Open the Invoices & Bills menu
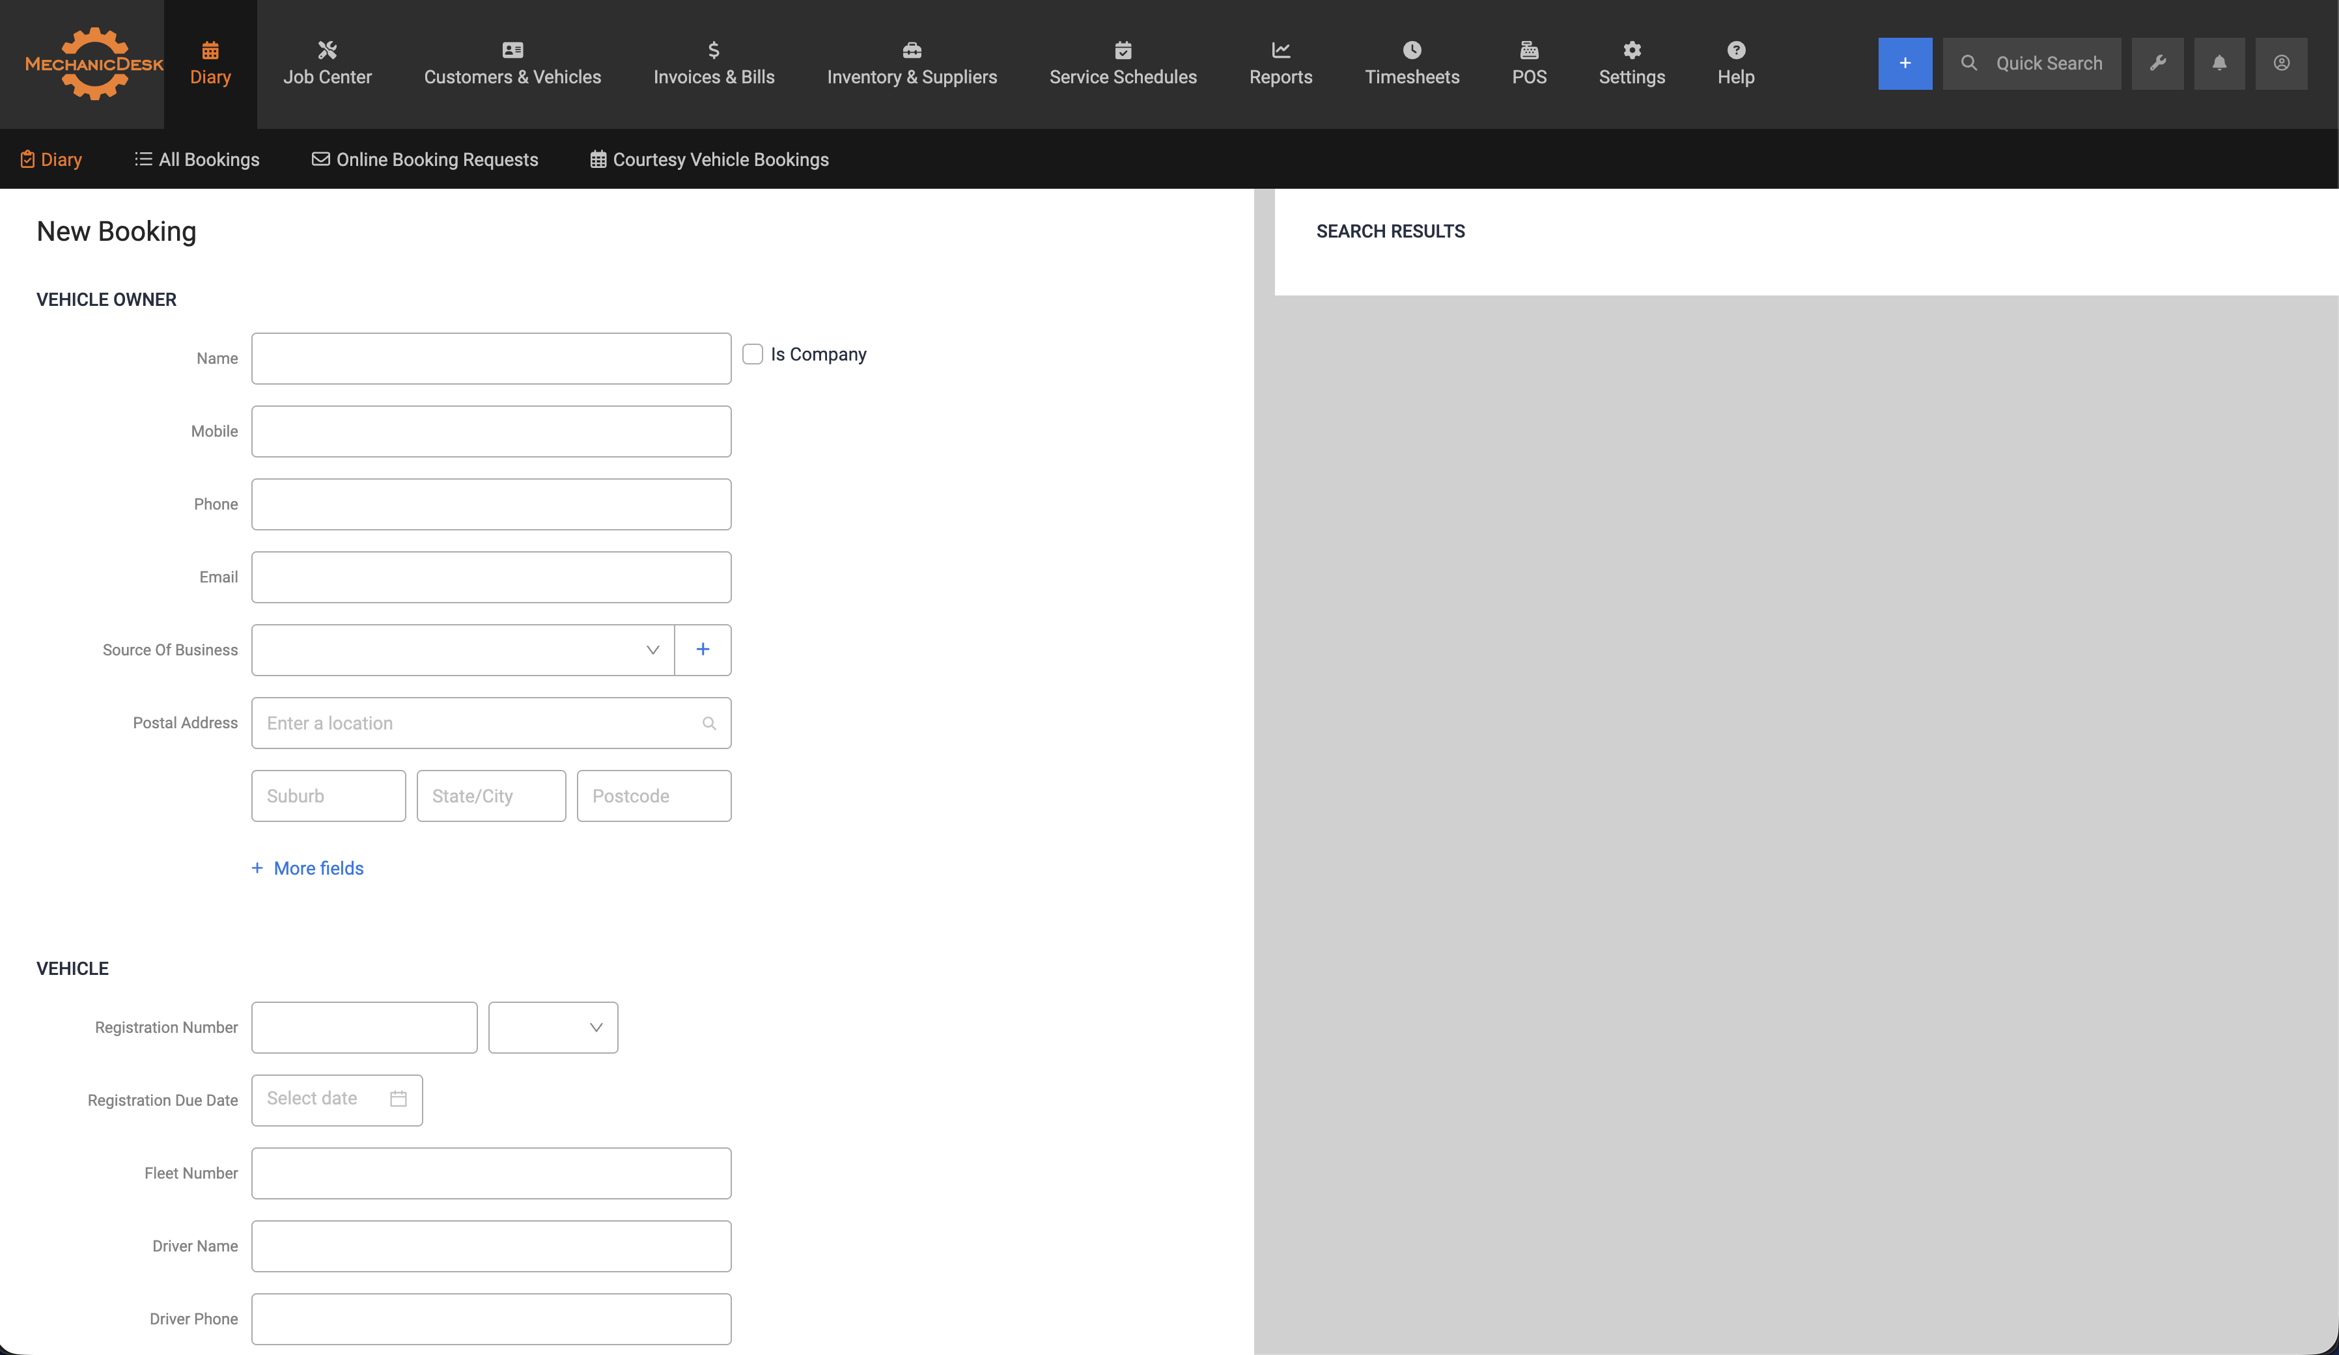Viewport: 2339px width, 1355px height. (714, 63)
